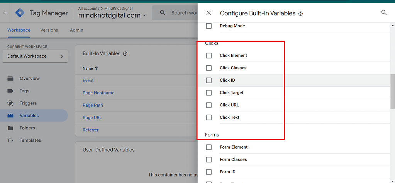Image resolution: width=395 pixels, height=183 pixels.
Task: Expand the Default Workspace selector
Action: click(35, 56)
